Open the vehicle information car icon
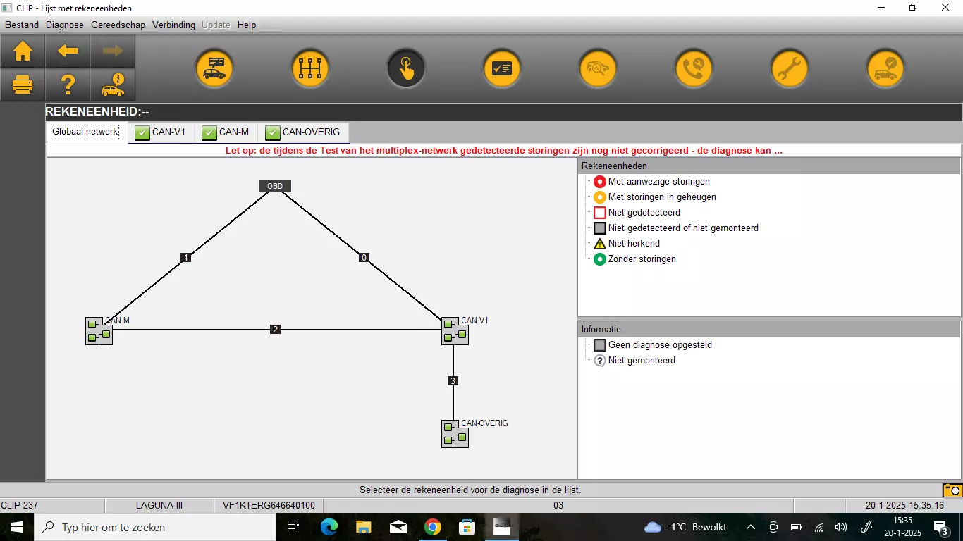Screen dimensions: 963x541 (113, 85)
